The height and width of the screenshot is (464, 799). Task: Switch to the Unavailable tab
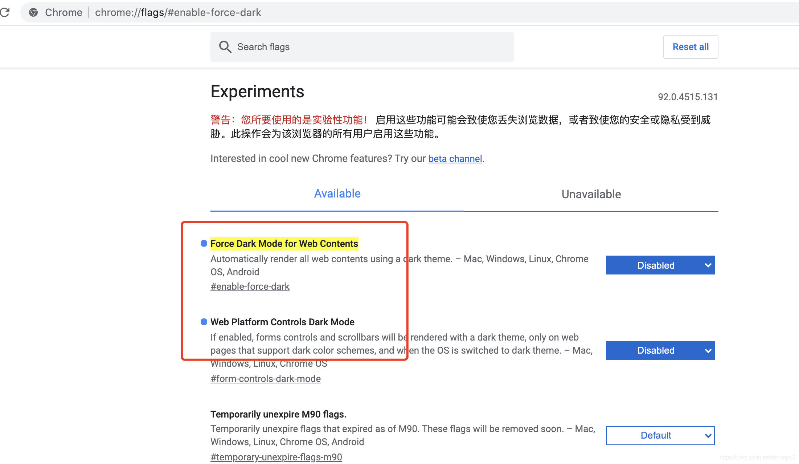point(591,194)
